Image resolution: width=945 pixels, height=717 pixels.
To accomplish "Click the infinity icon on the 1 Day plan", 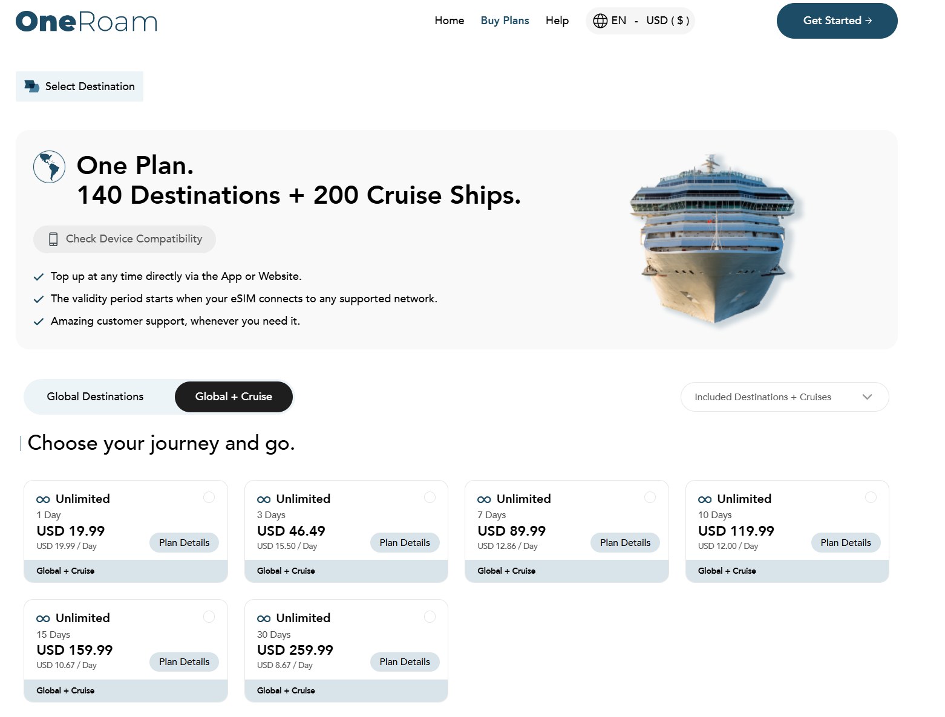I will (x=42, y=498).
